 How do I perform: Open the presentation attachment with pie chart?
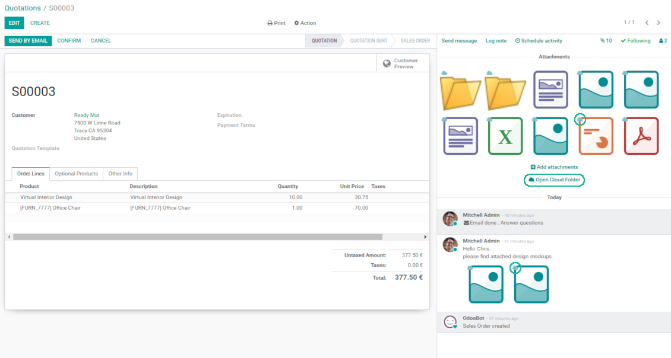[x=596, y=137]
